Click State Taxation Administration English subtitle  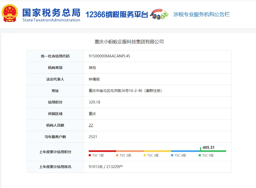[x=51, y=20]
